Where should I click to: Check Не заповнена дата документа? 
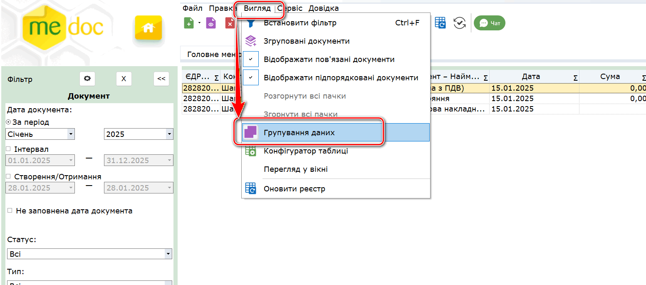tap(10, 211)
